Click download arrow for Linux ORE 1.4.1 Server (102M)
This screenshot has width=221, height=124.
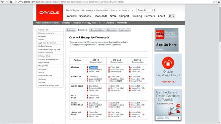tap(109, 81)
